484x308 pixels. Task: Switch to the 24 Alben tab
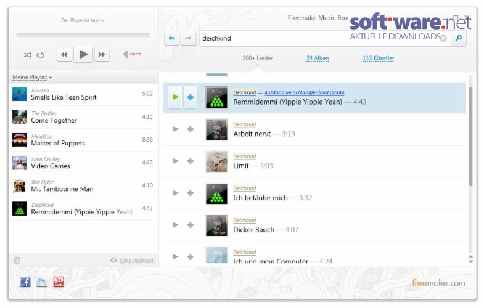point(318,58)
